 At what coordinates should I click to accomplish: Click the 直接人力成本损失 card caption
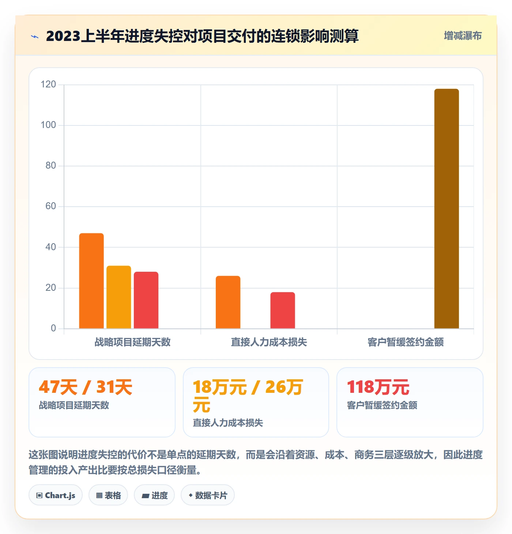click(228, 423)
